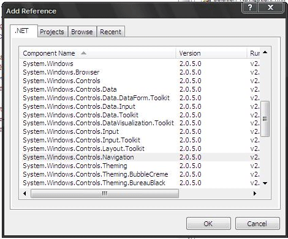Screen dimensions: 288x239
Task: Click the horizontal scrollbar right arrow
Action: [254, 193]
